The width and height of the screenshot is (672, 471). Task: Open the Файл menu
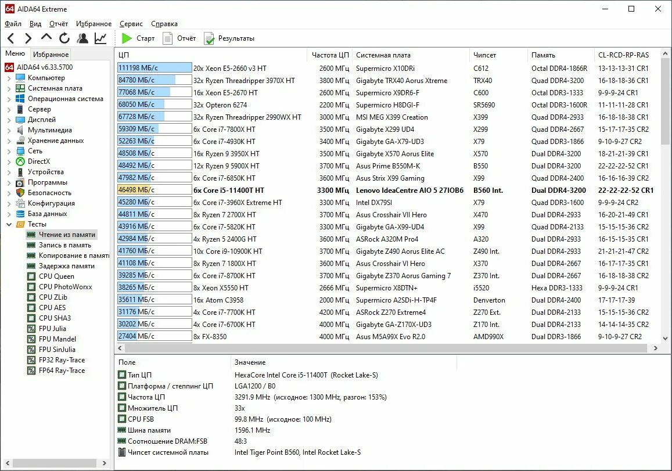(x=13, y=24)
